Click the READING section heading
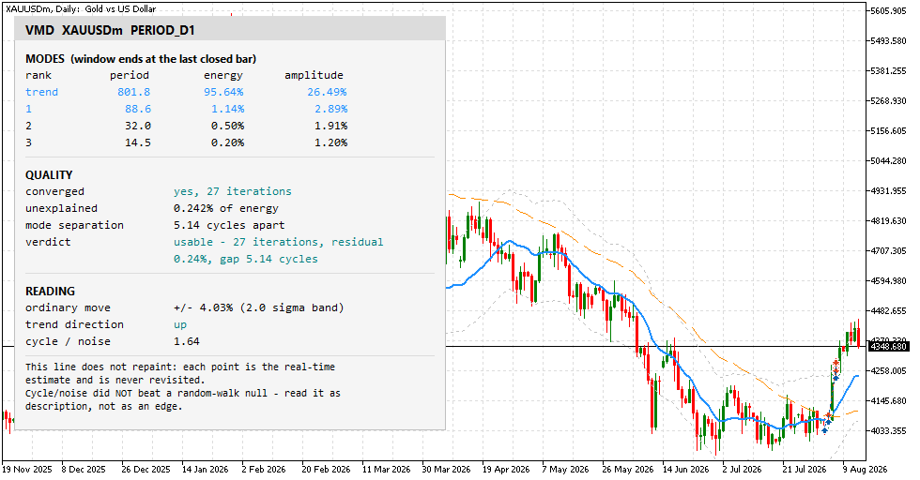The width and height of the screenshot is (920, 480). [x=50, y=291]
